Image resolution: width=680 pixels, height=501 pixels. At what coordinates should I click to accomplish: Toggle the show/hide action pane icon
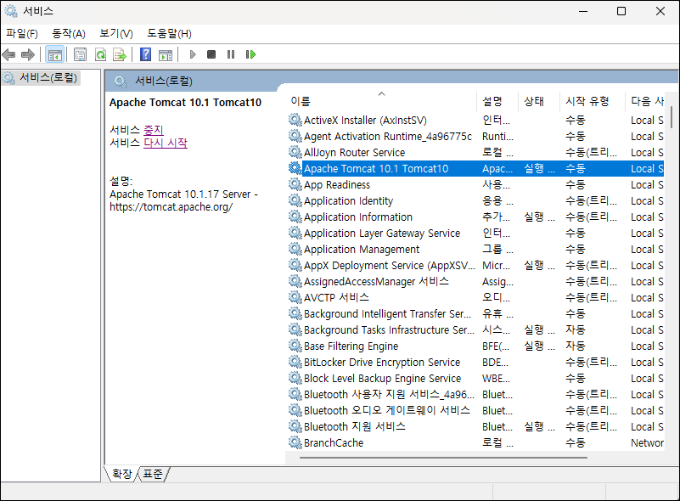tap(166, 54)
